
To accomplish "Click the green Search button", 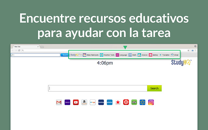I will coord(154,88).
